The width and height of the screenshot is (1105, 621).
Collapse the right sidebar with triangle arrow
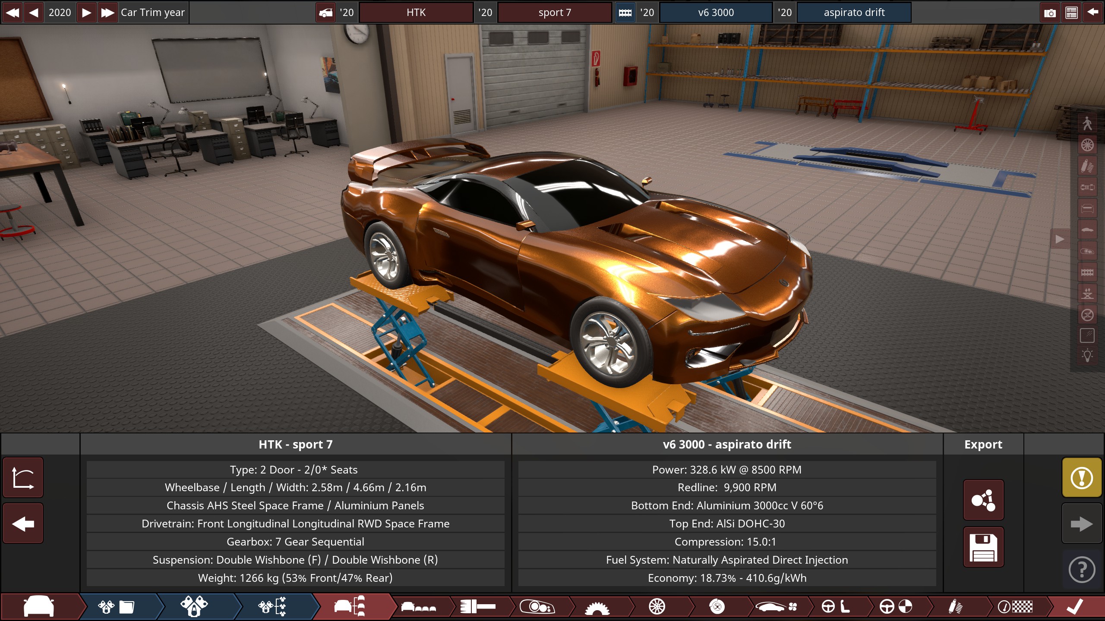(1060, 239)
